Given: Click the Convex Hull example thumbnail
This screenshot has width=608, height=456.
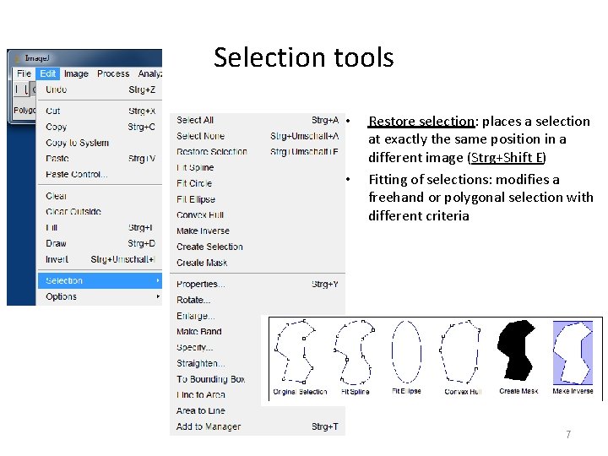Looking at the screenshot, I should [460, 351].
